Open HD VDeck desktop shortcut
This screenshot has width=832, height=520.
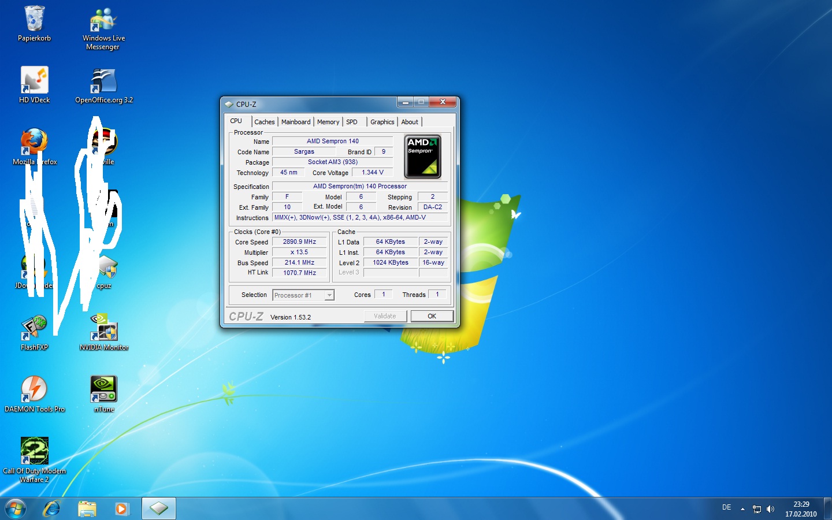[x=34, y=84]
